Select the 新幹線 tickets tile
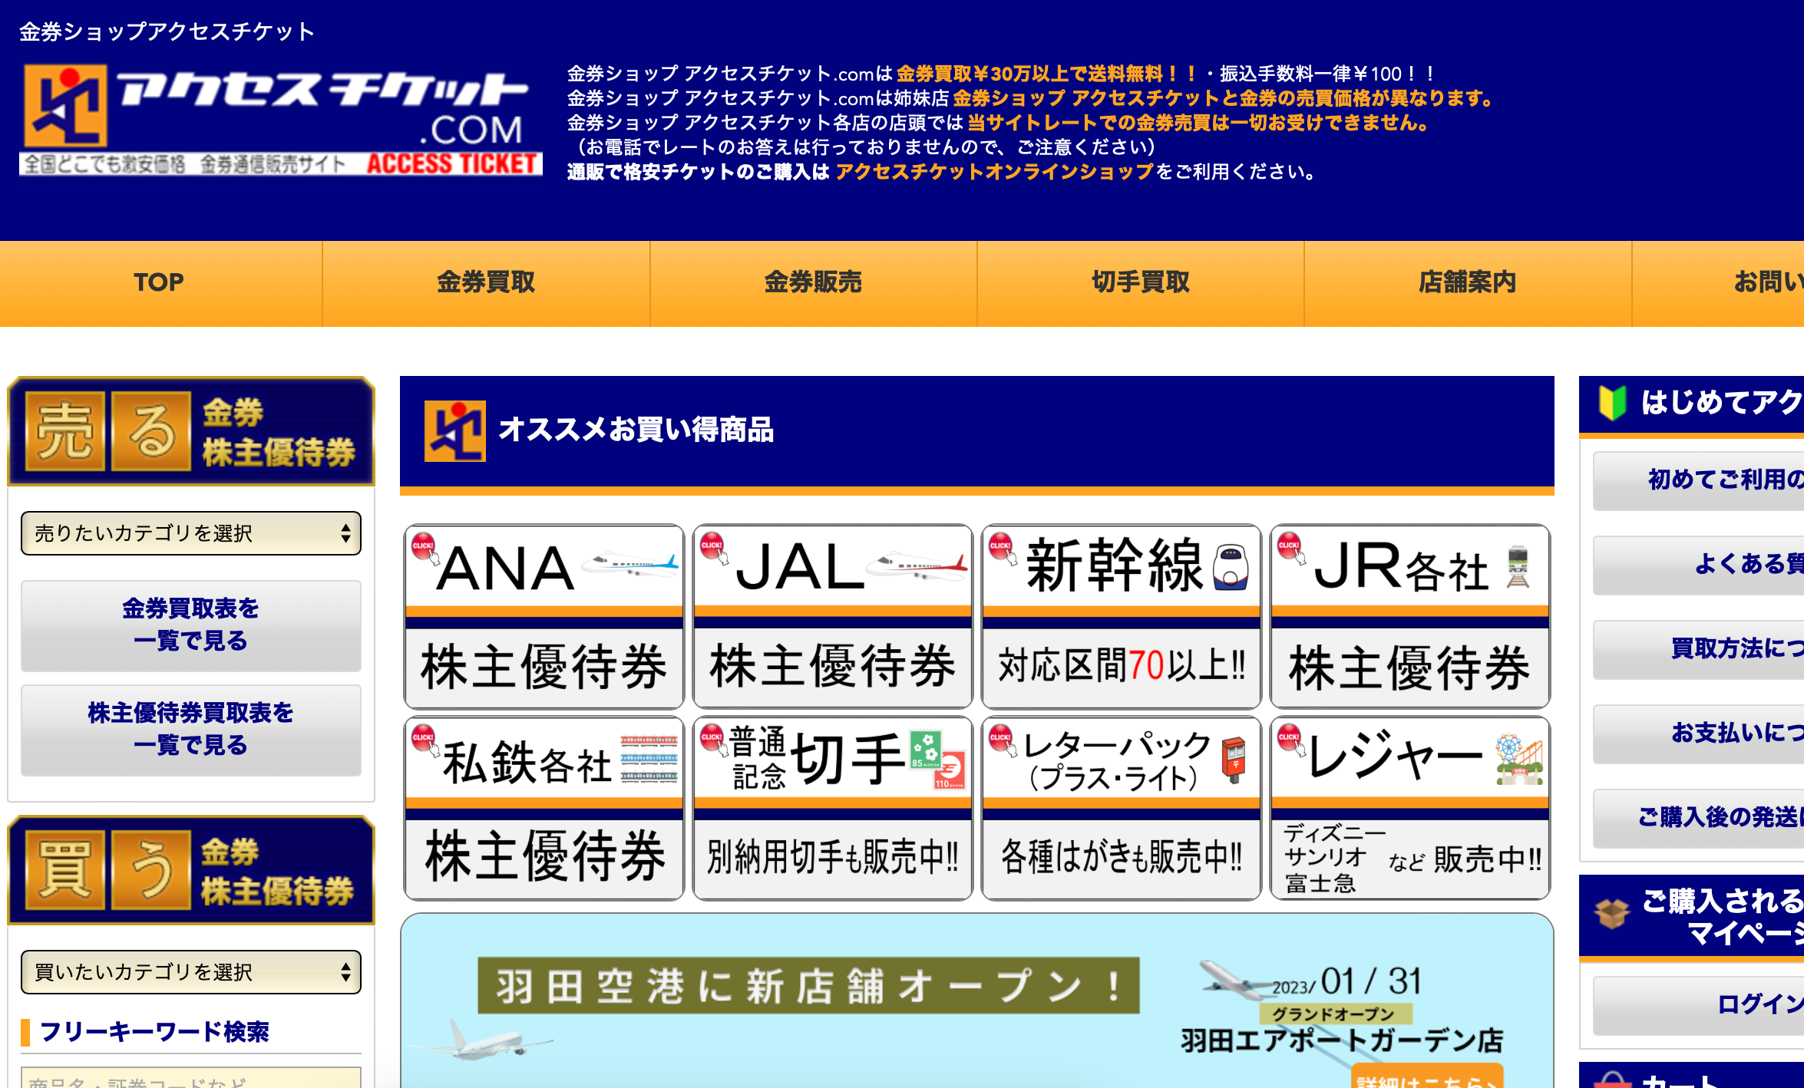 pos(1121,616)
